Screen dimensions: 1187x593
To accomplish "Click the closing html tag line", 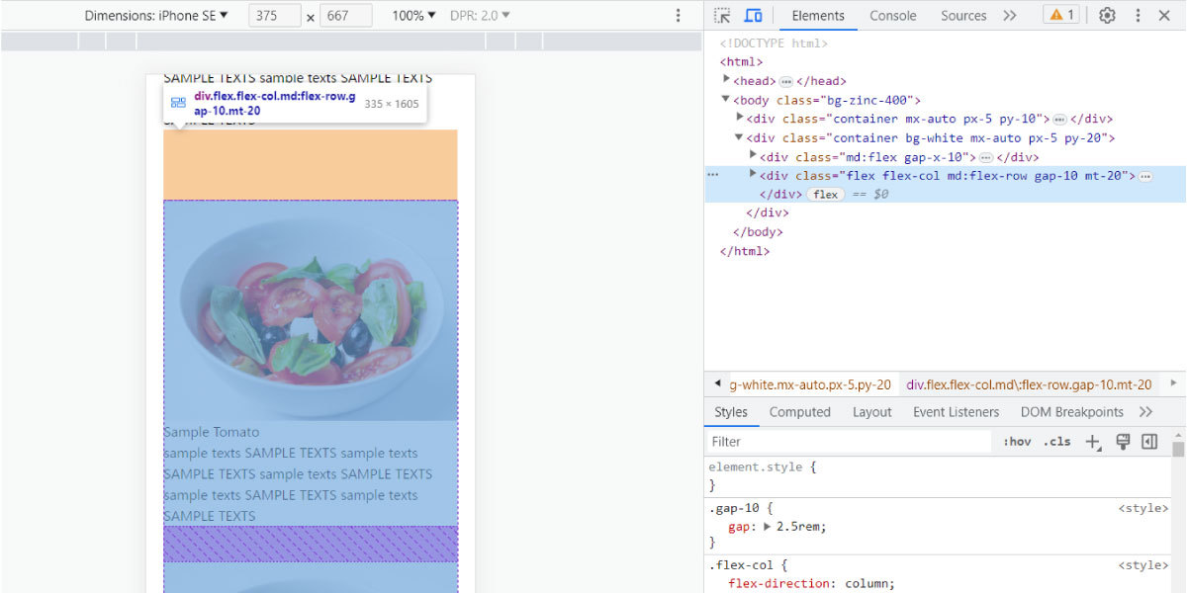I will coord(745,251).
